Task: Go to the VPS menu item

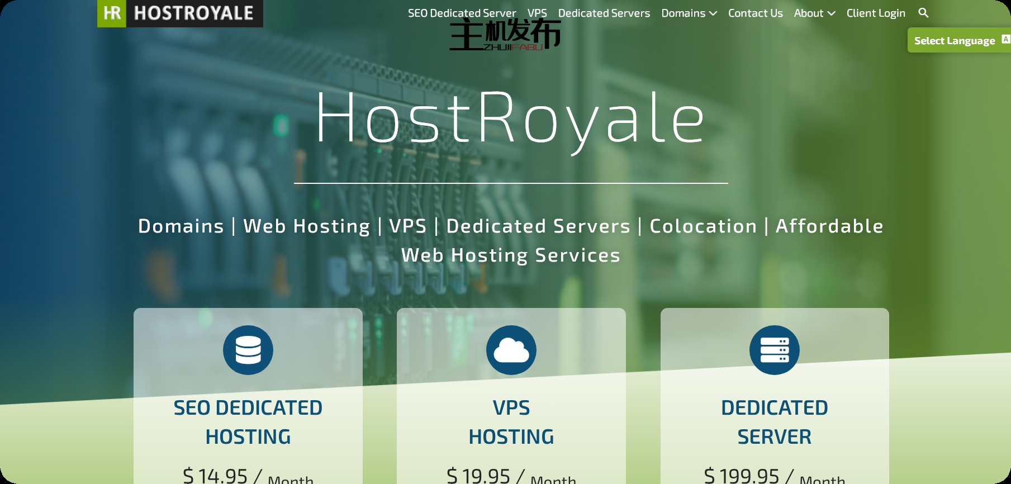Action: [537, 13]
